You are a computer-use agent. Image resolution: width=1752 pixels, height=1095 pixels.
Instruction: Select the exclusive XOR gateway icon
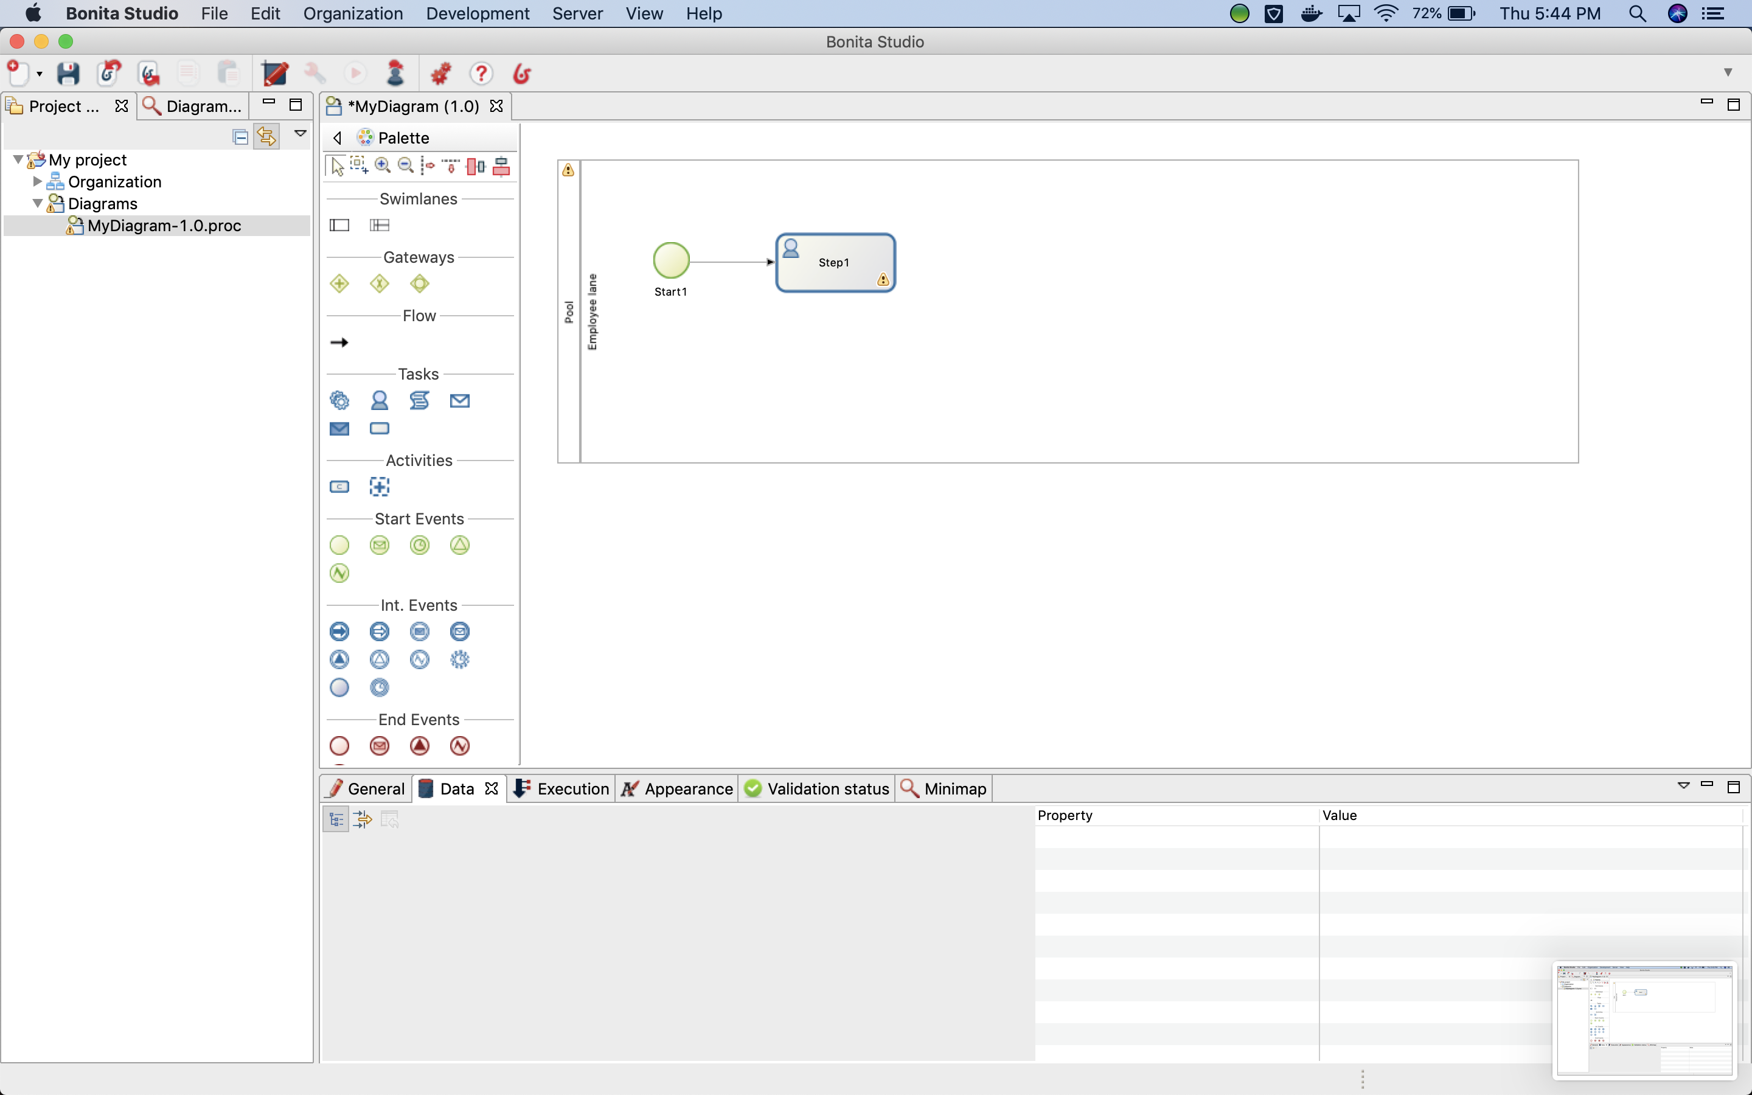pos(380,283)
